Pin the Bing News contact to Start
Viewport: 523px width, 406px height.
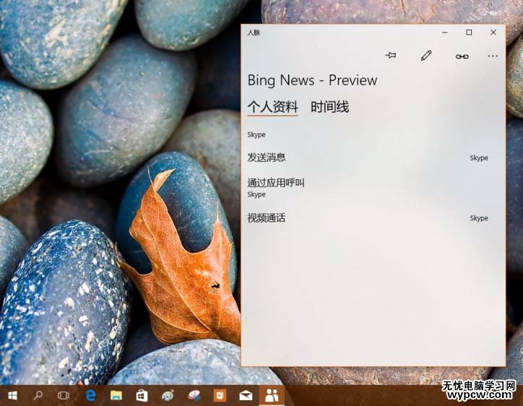pyautogui.click(x=391, y=56)
